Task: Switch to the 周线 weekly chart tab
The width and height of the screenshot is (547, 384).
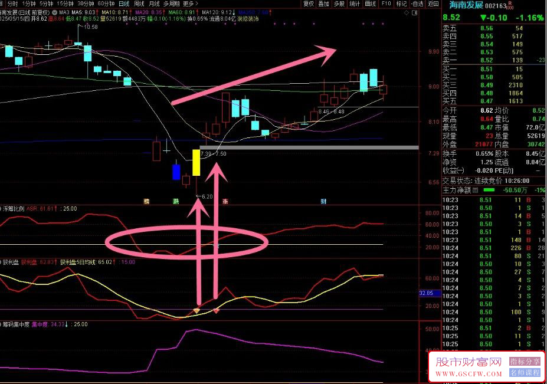Action: coord(139,4)
